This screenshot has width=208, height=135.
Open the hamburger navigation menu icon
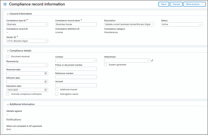tap(5, 4)
